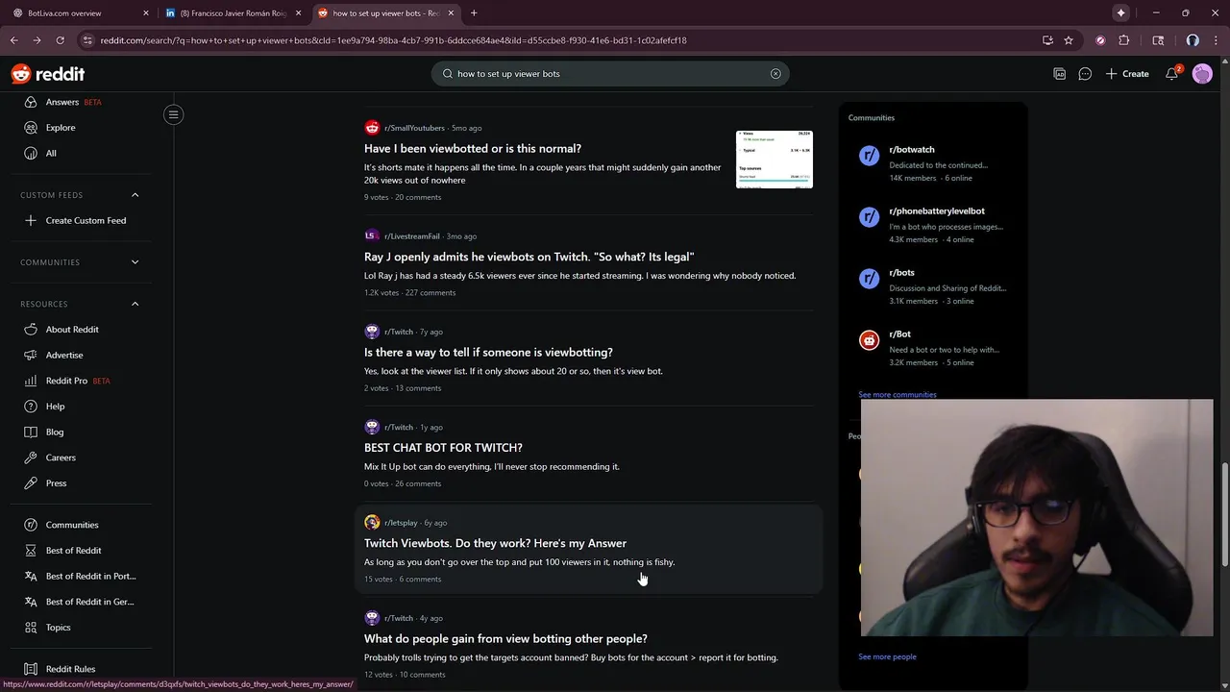Clear the search field with X icon
The height and width of the screenshot is (692, 1230).
tap(775, 74)
